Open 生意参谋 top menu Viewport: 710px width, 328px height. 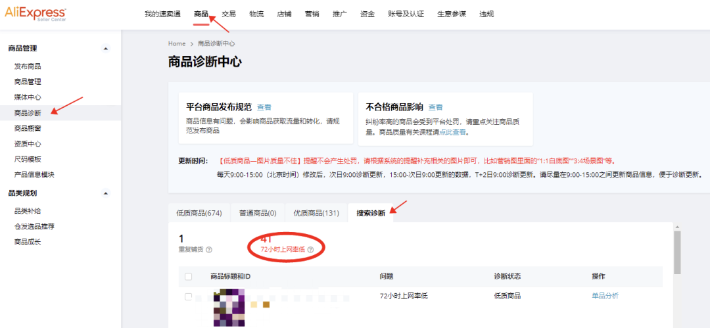click(452, 14)
